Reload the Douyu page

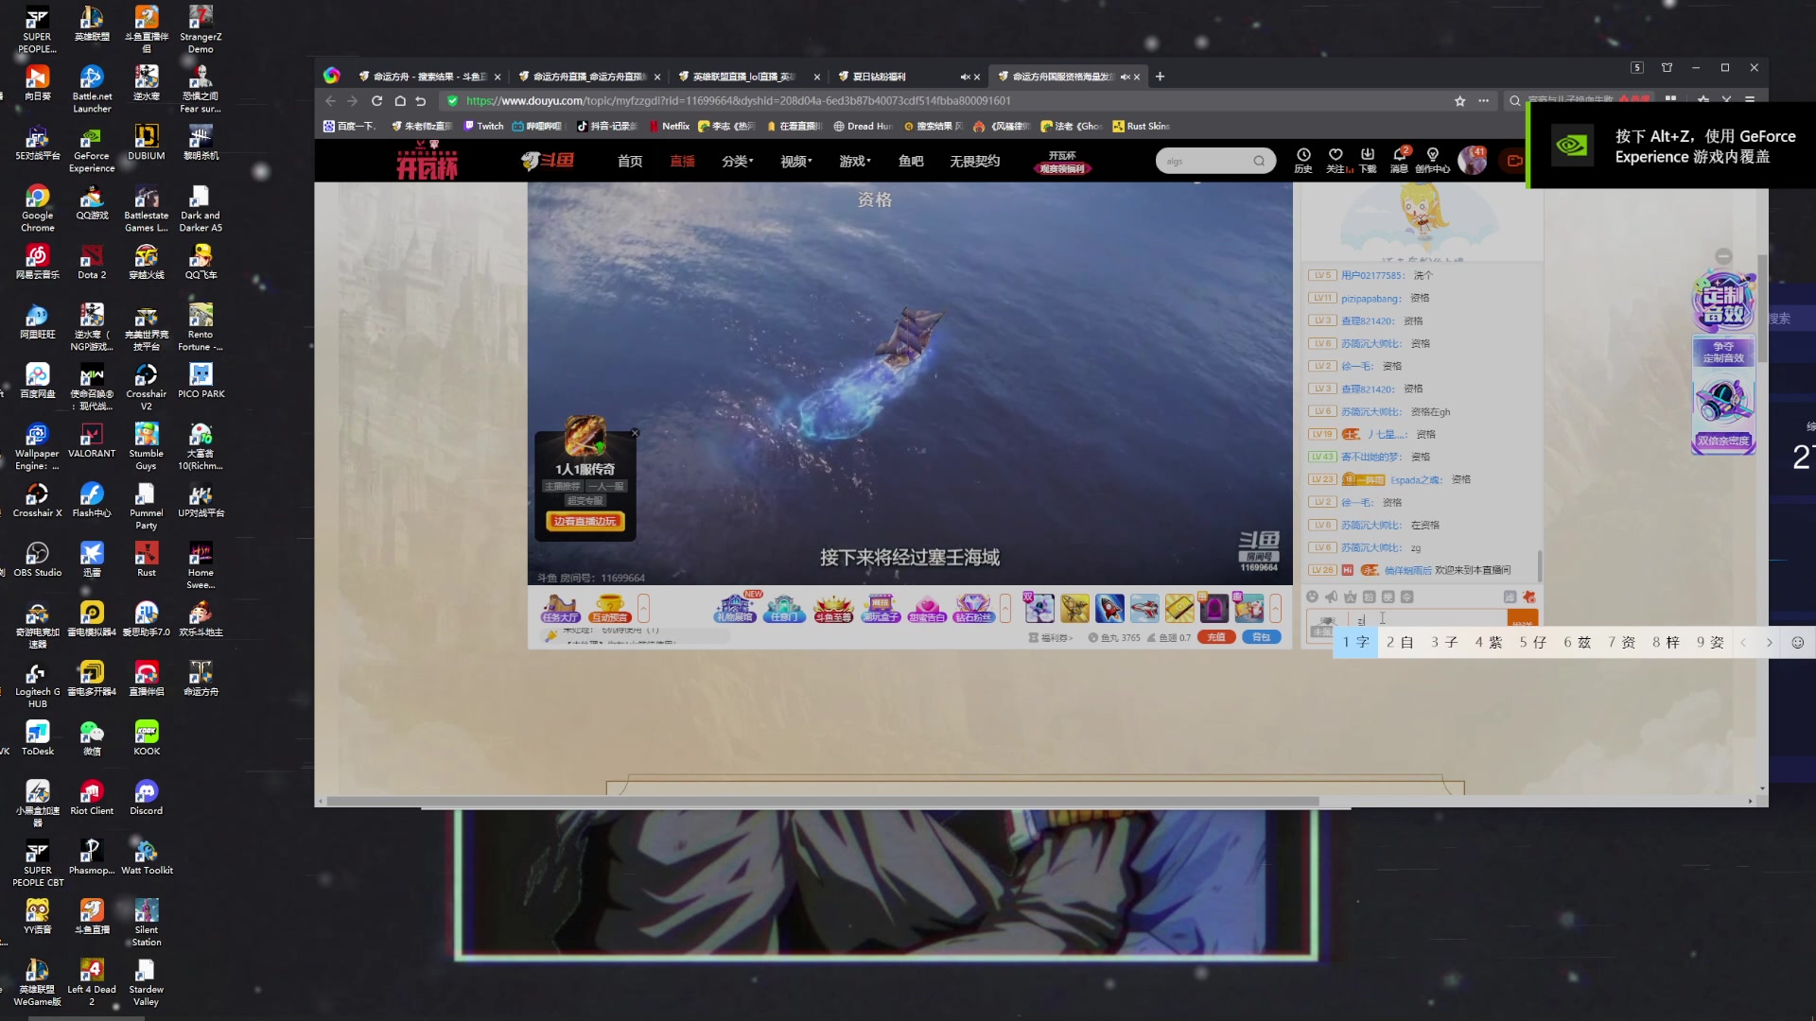click(x=376, y=101)
